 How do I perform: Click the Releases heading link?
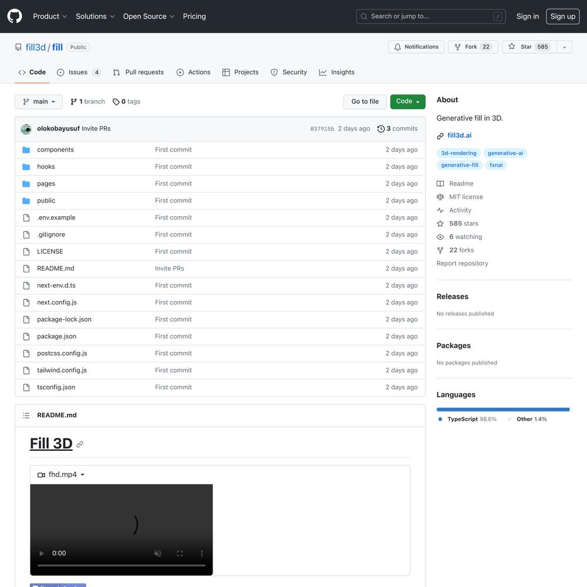[452, 296]
